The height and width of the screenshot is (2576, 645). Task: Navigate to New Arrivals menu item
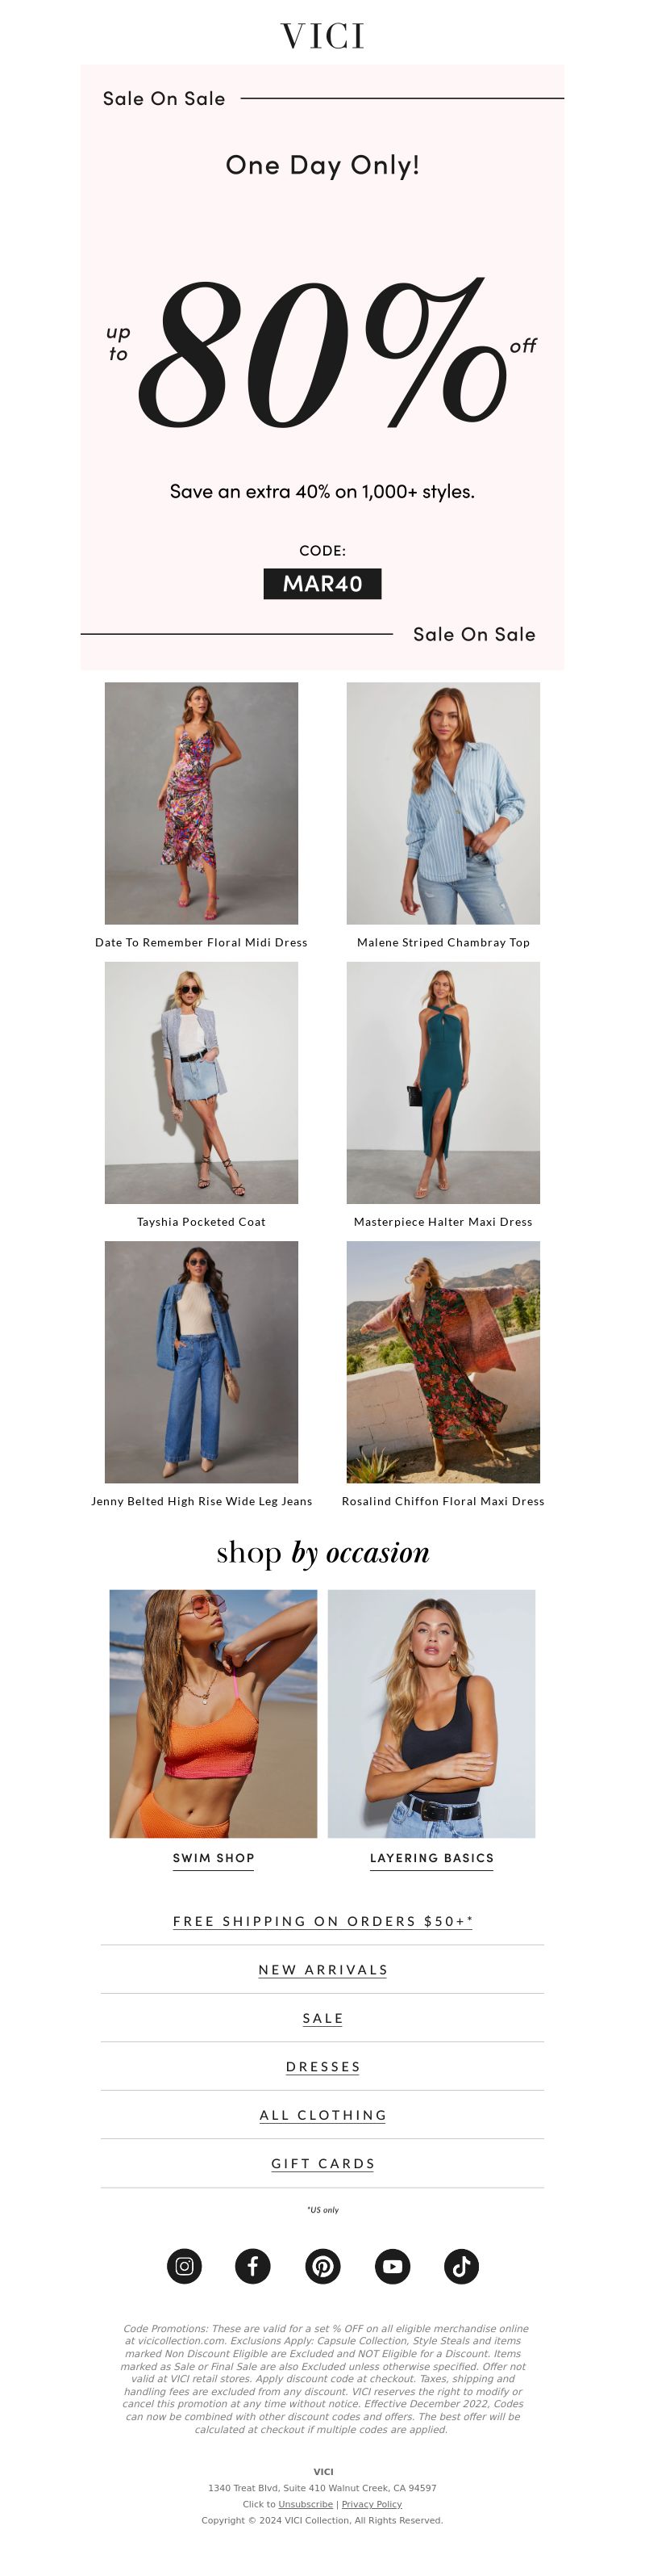(x=322, y=1970)
